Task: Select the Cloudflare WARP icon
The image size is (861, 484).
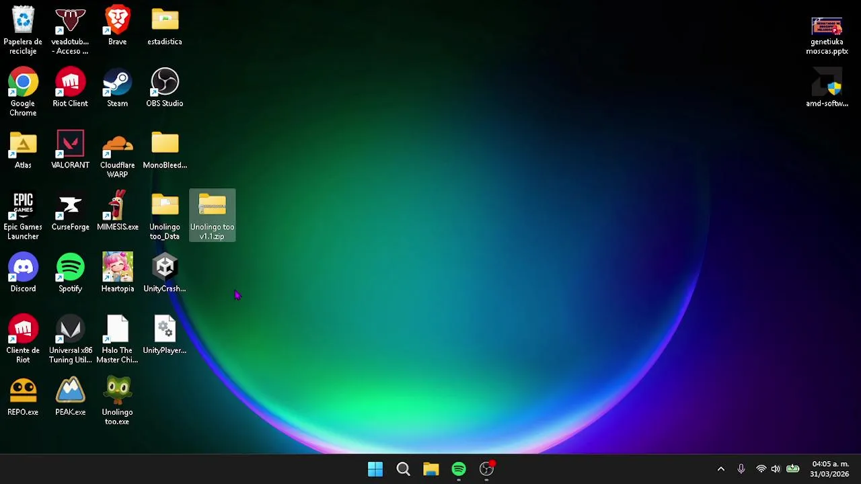Action: pyautogui.click(x=117, y=154)
